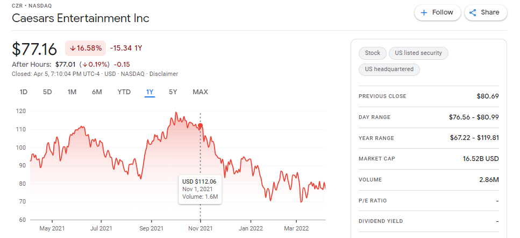Click the 60 y-axis price label
Viewport: 520px width, 238px height.
point(22,220)
